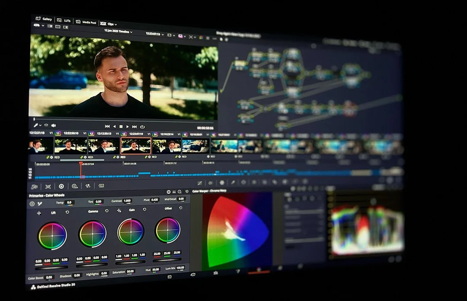This screenshot has width=467, height=301.
Task: Click the Lum Mix value field
Action: click(180, 268)
